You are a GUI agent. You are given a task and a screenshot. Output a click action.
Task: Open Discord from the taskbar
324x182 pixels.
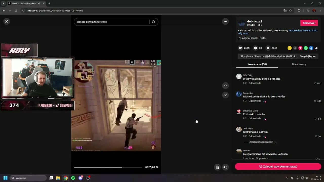pyautogui.click(x=80, y=178)
